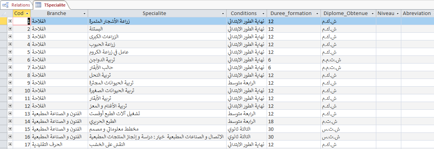Expand the subdatasheet of record 15
The height and width of the screenshot is (149, 434).
[x=10, y=129]
